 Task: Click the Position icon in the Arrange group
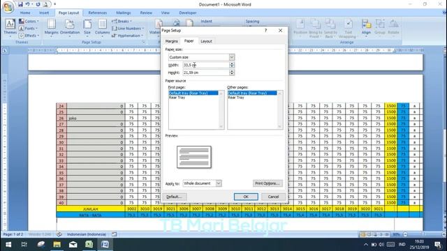coord(300,28)
